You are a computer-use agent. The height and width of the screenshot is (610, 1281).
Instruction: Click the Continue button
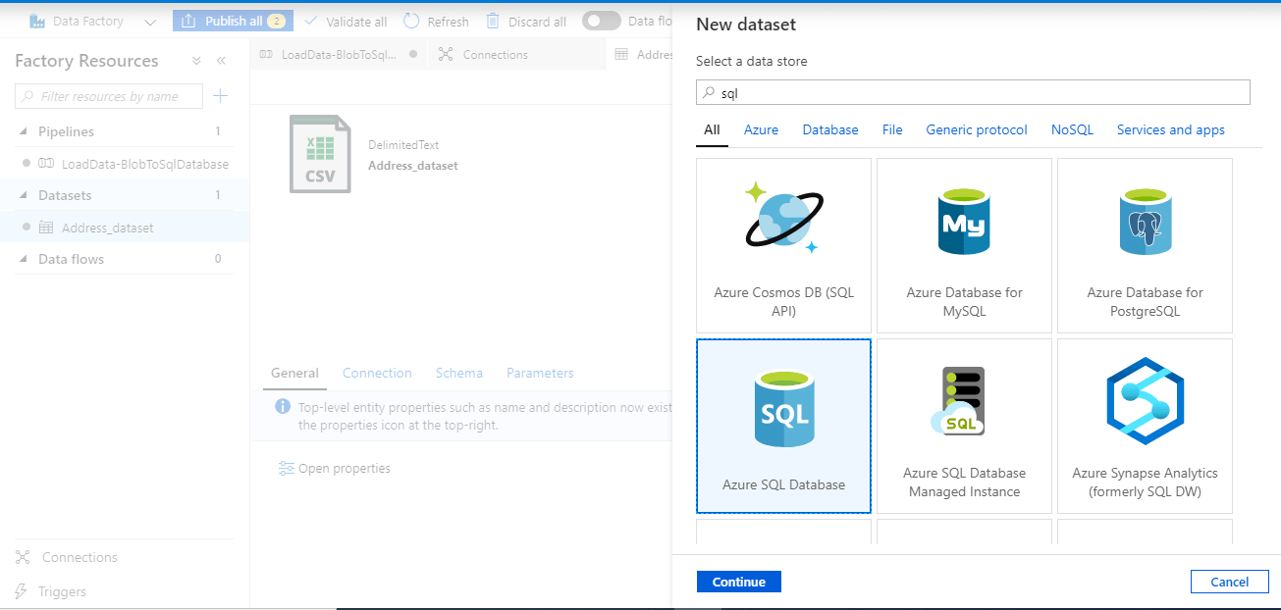point(739,582)
